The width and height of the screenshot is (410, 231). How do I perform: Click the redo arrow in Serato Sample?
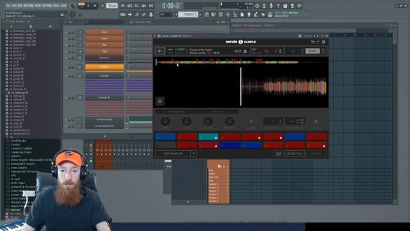[x=318, y=42]
